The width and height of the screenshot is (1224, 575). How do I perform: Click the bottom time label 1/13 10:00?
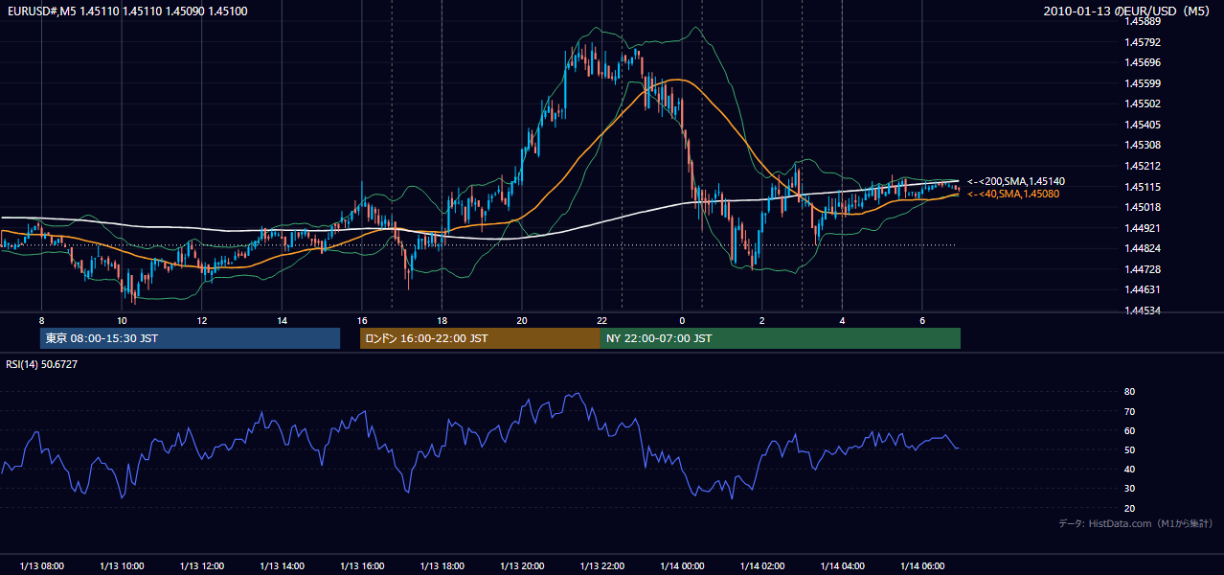click(x=122, y=566)
